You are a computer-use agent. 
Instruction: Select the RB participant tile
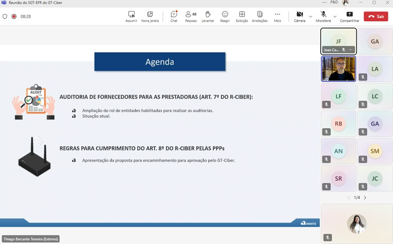[338, 124]
